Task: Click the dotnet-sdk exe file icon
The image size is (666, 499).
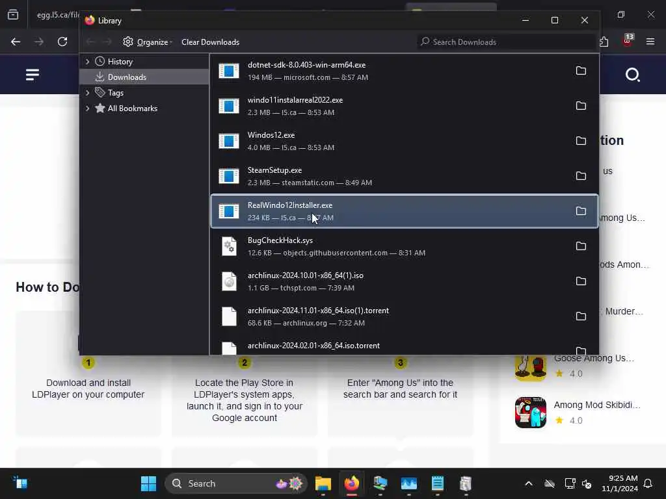Action: (229, 71)
